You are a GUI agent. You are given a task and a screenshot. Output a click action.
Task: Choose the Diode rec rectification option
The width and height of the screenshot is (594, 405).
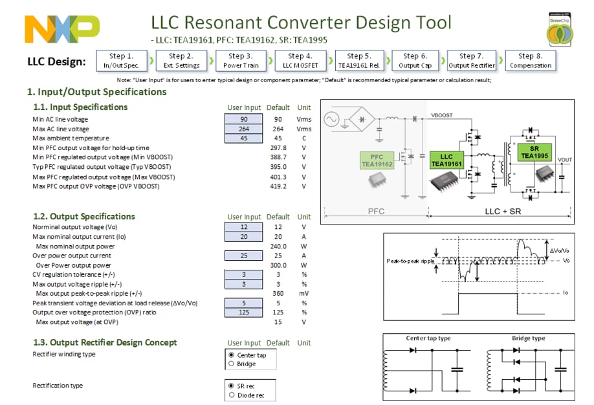tap(232, 395)
